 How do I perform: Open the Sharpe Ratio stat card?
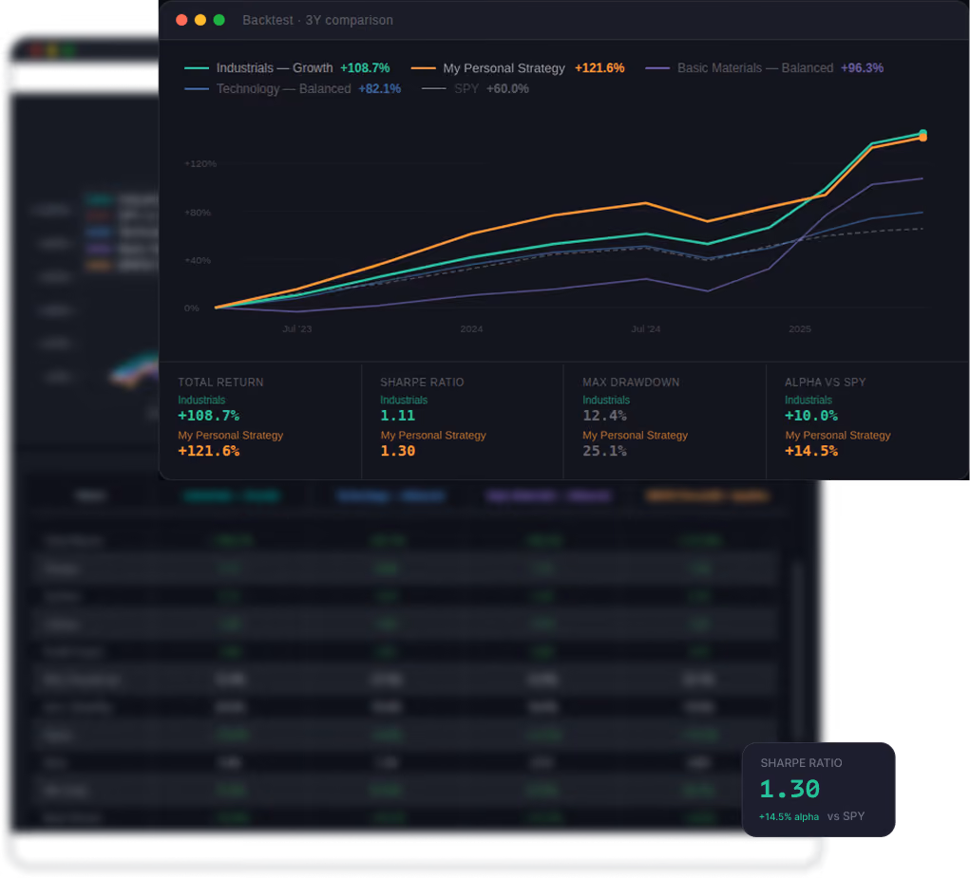coord(463,420)
